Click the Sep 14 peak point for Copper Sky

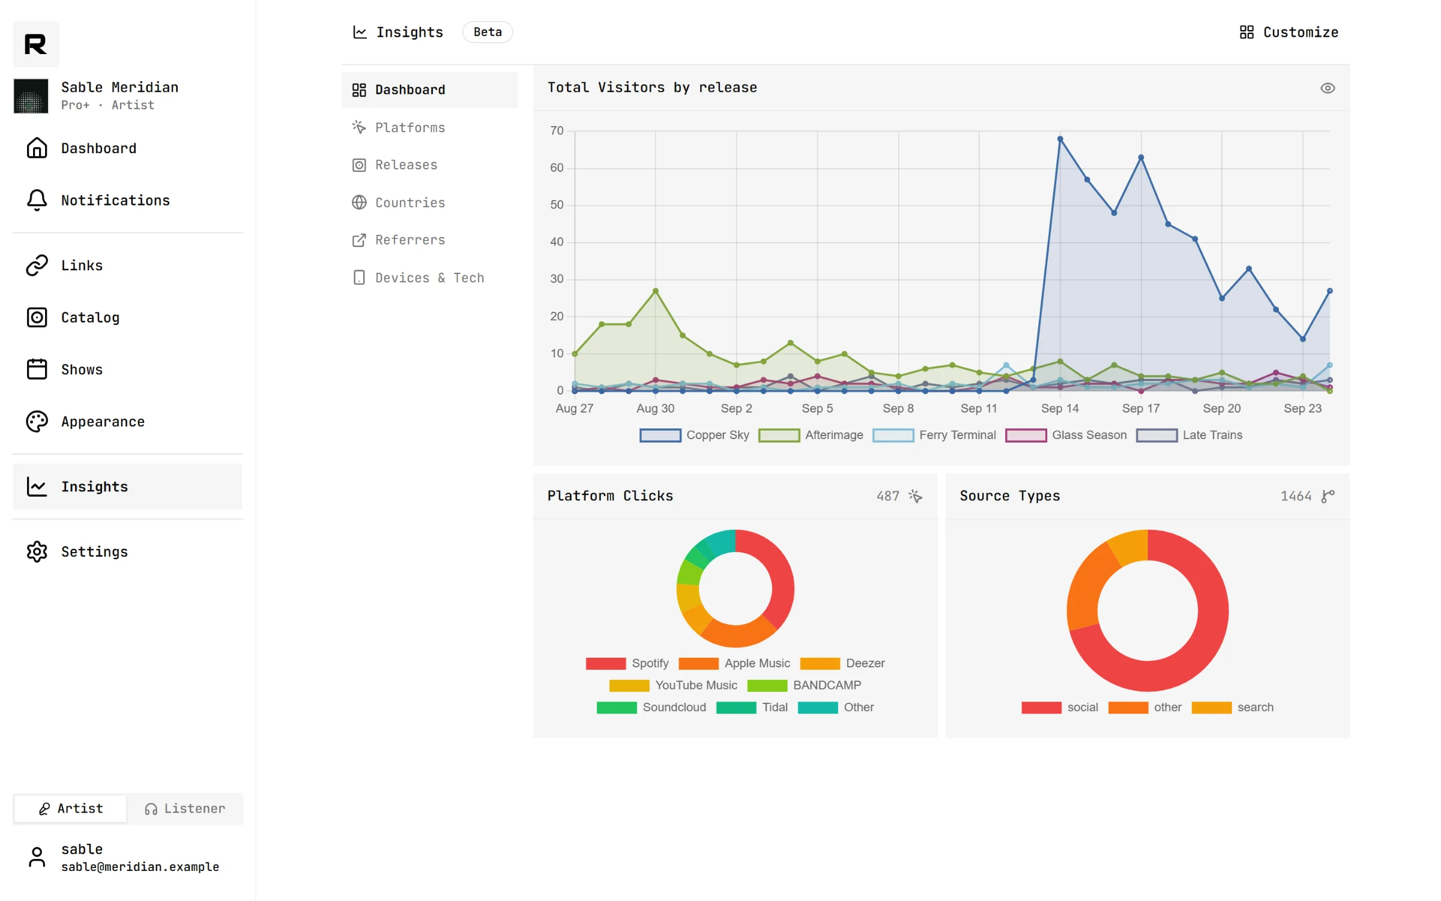pos(1060,139)
